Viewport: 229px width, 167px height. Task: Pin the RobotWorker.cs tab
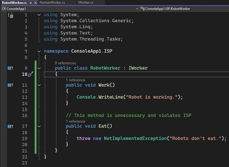click(31, 3)
